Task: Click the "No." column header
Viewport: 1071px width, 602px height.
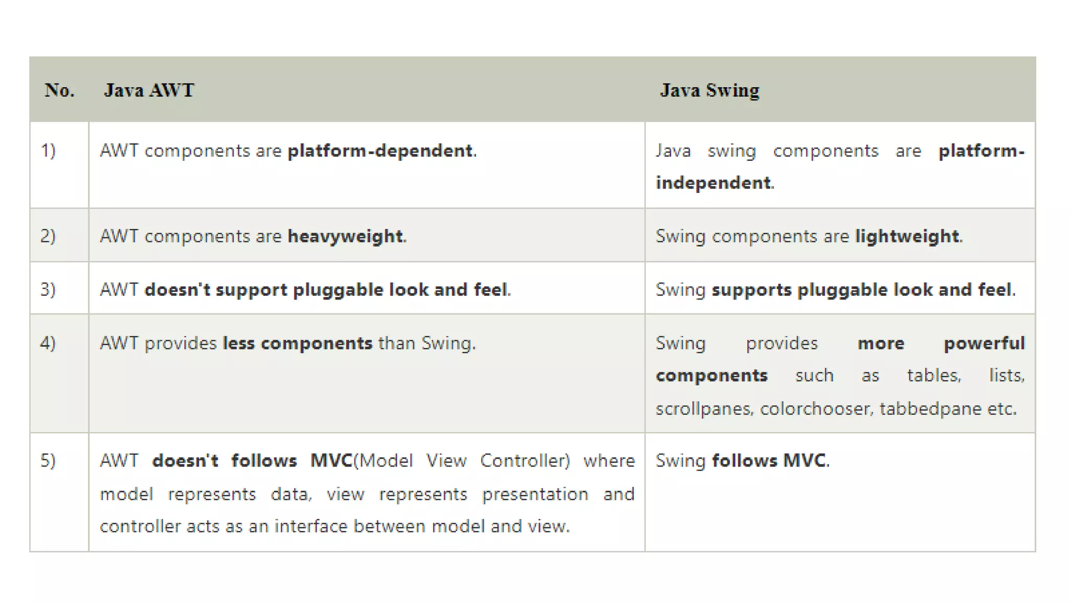Action: coord(59,90)
